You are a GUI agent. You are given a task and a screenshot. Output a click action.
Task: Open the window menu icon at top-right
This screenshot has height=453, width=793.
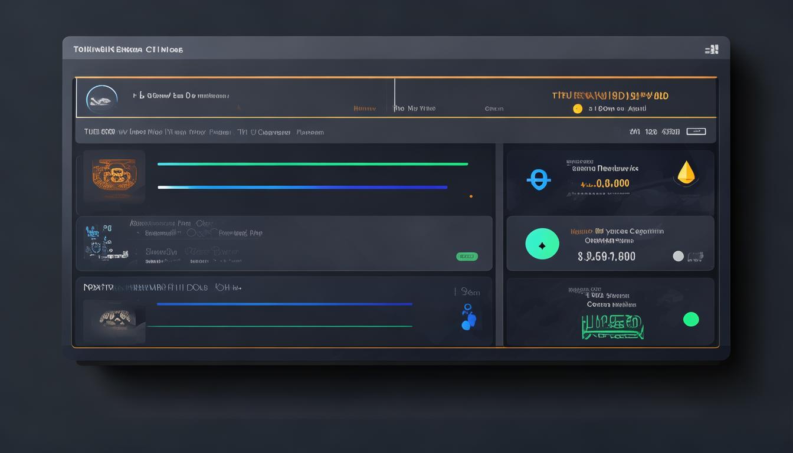712,50
